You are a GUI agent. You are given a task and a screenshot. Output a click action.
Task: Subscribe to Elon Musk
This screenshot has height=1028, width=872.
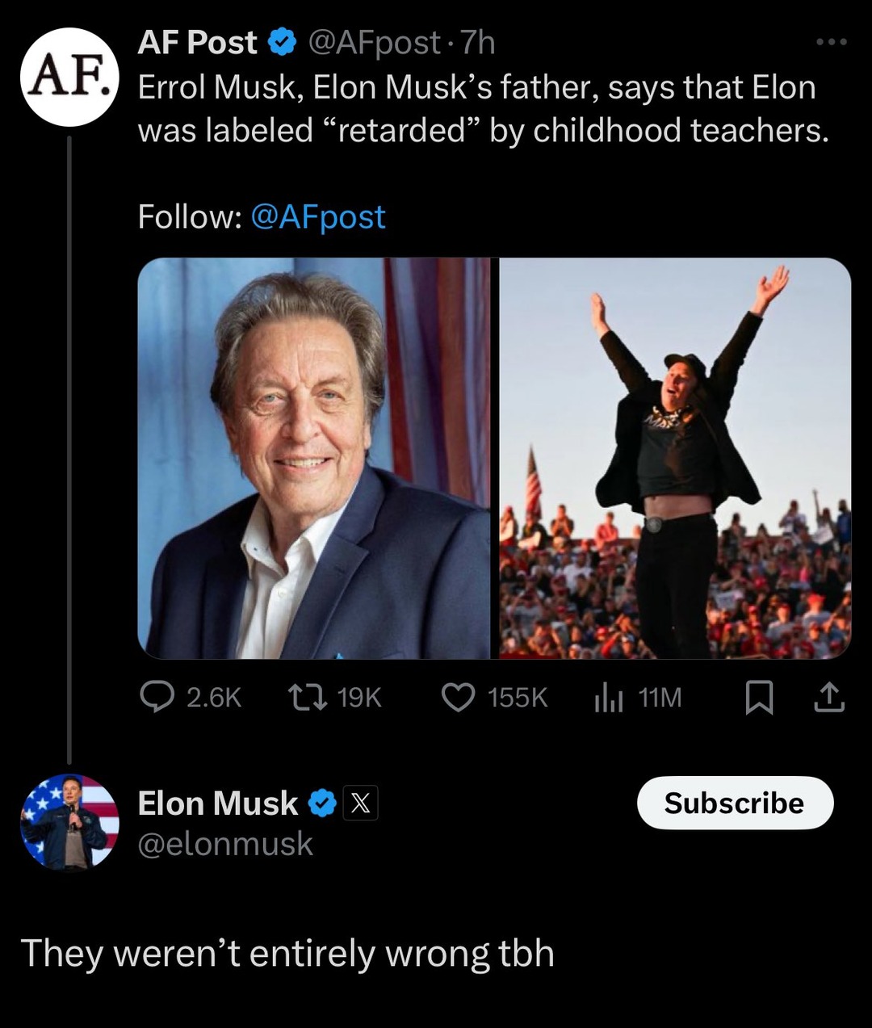735,803
